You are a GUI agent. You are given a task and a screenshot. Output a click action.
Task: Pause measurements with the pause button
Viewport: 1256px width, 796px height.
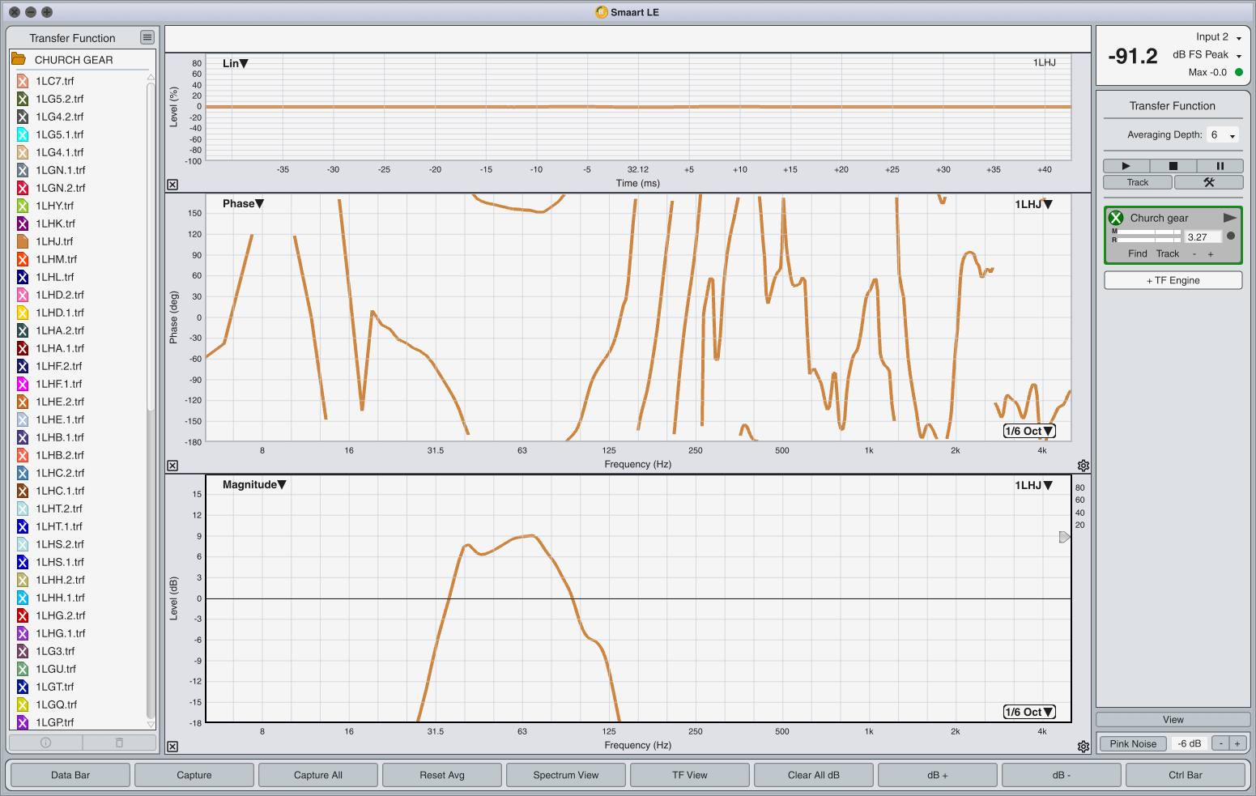(x=1220, y=165)
